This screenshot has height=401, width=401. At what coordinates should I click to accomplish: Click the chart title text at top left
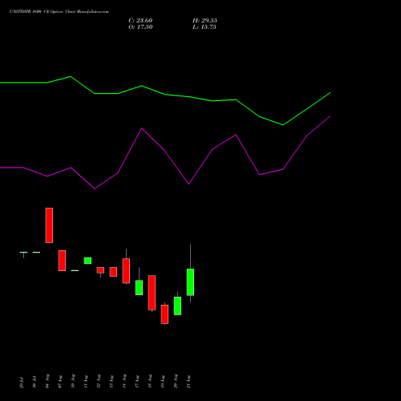(59, 12)
